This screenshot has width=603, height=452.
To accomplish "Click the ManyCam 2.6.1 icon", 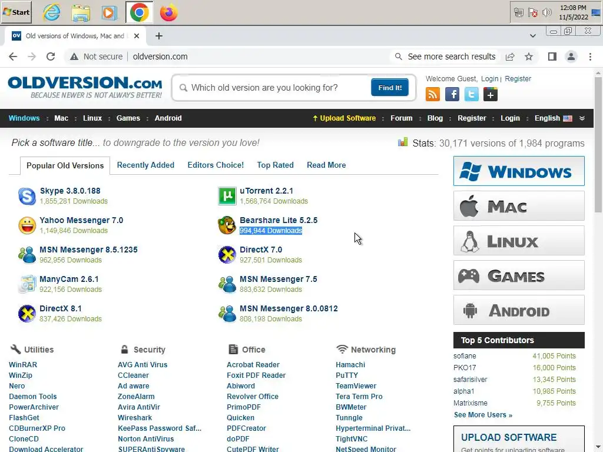I will (x=27, y=284).
